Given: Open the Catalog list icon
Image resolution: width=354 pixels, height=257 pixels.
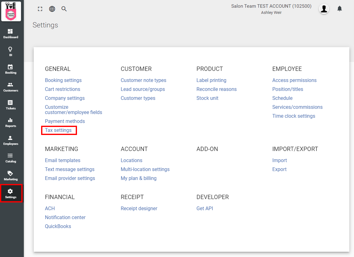Looking at the screenshot, I should pyautogui.click(x=11, y=158).
